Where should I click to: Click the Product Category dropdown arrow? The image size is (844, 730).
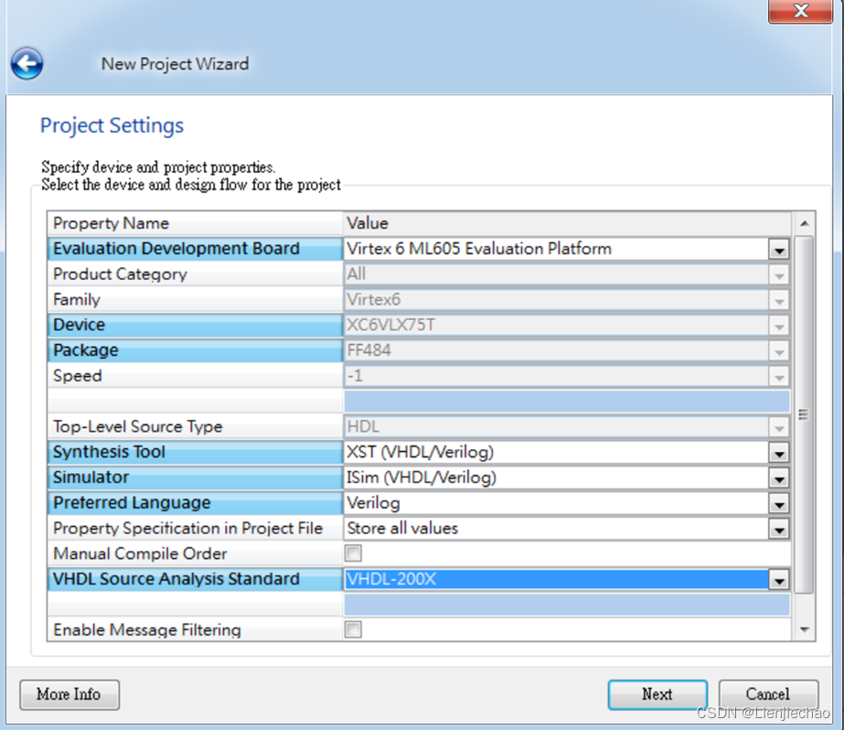point(779,274)
